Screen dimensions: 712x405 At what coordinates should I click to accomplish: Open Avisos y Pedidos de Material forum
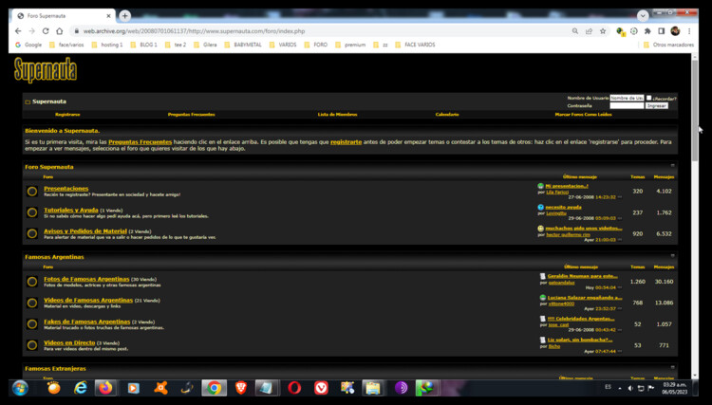[85, 231]
